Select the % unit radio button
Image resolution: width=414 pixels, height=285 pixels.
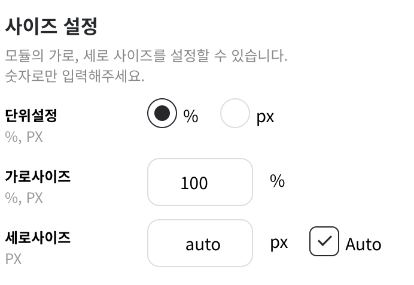(x=162, y=113)
